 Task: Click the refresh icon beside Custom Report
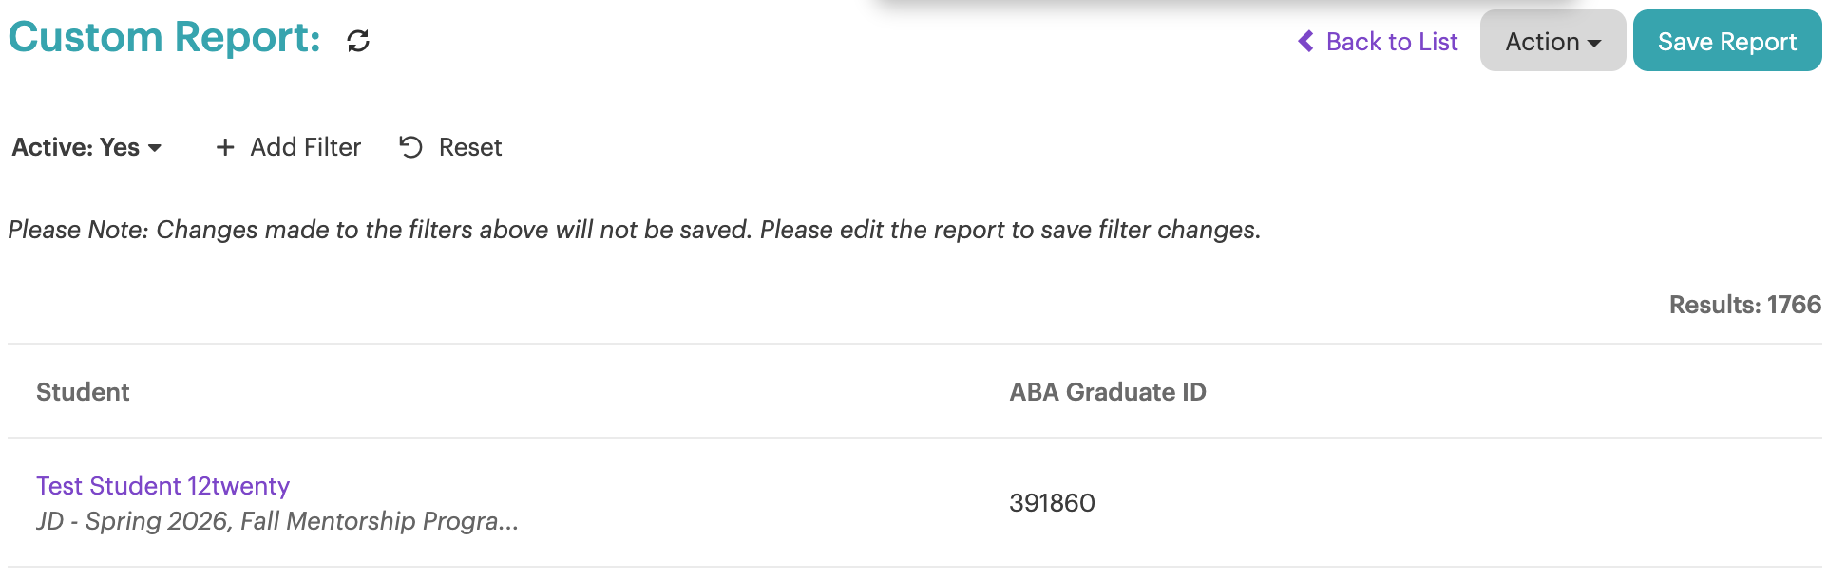click(358, 41)
